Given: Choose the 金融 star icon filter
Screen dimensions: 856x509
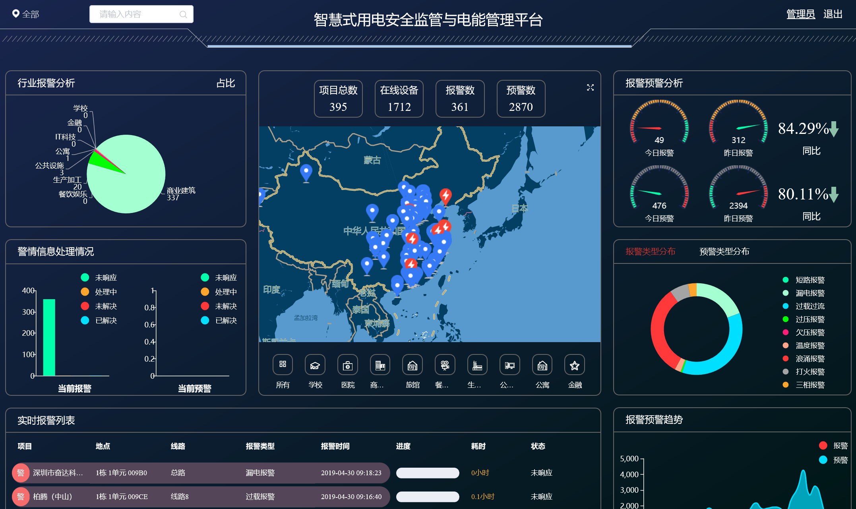Looking at the screenshot, I should pos(575,365).
